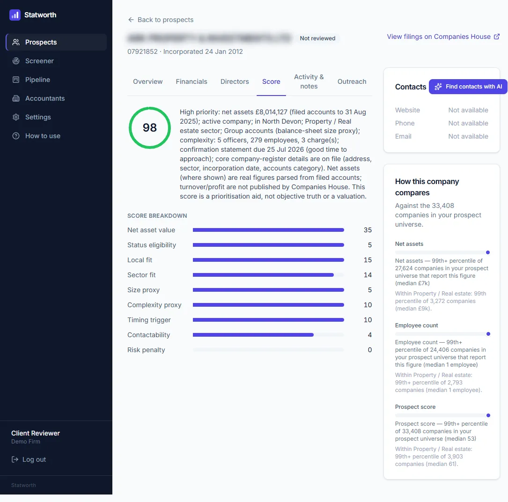The height and width of the screenshot is (502, 508).
Task: Switch to the Overview tab
Action: pos(148,81)
